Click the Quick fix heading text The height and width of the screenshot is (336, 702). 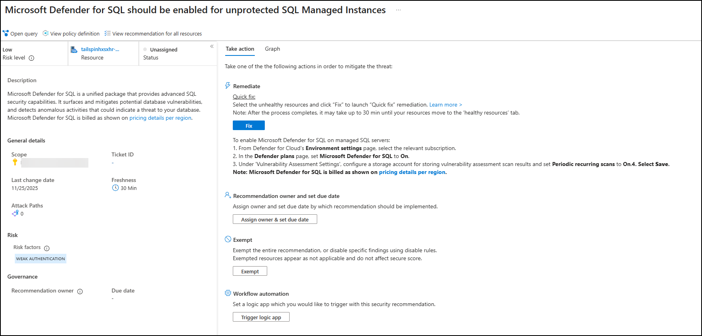point(244,97)
